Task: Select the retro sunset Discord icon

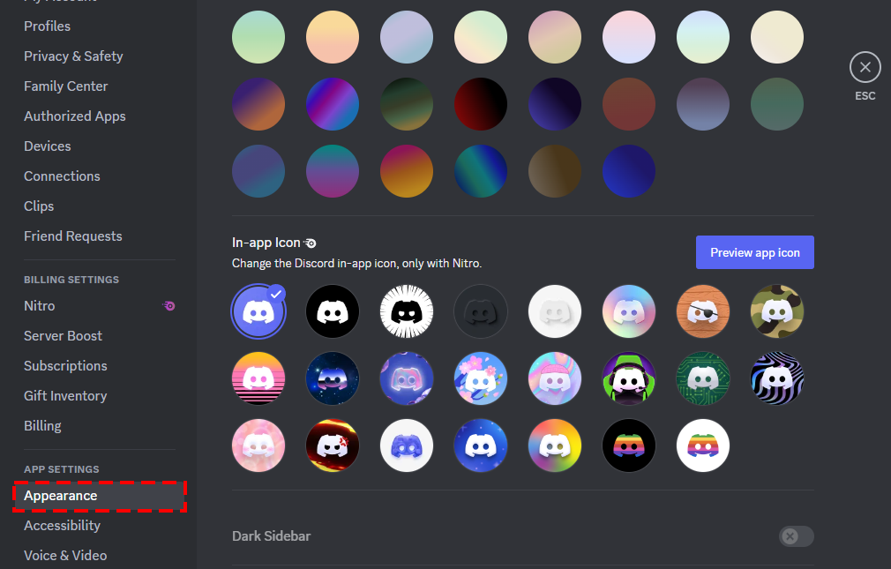Action: coord(258,378)
